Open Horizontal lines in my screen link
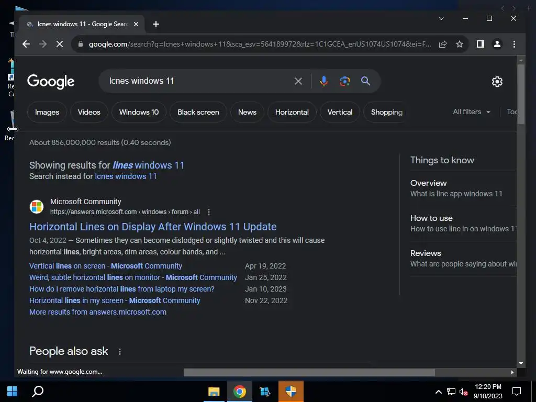 tap(115, 300)
